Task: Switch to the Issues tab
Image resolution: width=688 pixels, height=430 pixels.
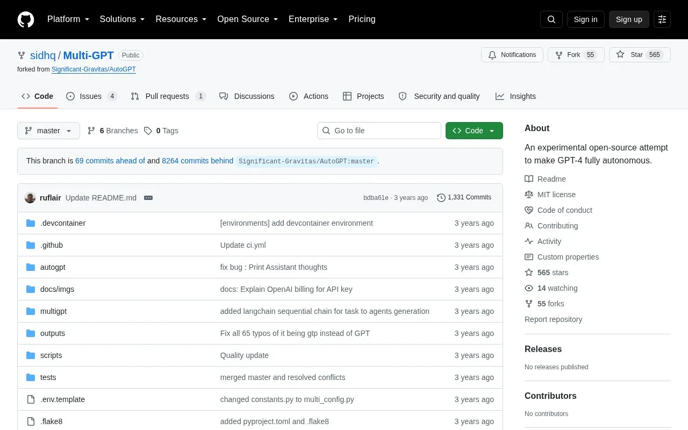Action: [91, 96]
